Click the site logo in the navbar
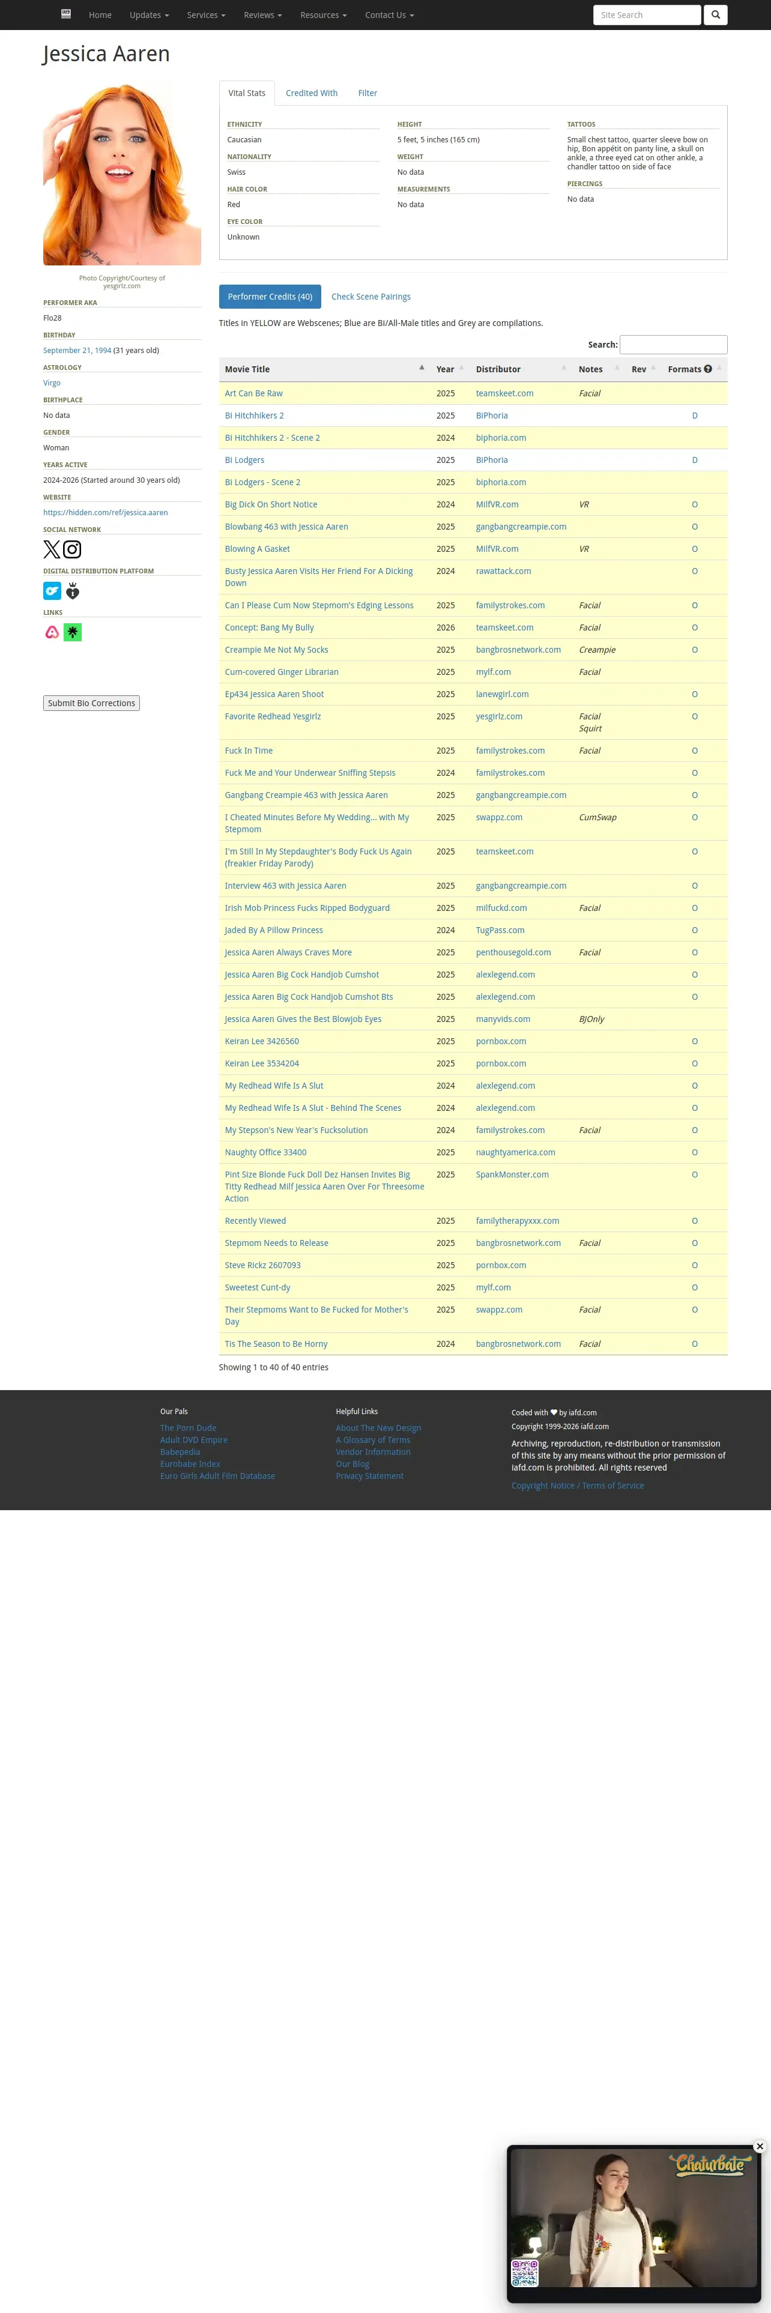Screen dimensions: 771x2313 (x=65, y=14)
